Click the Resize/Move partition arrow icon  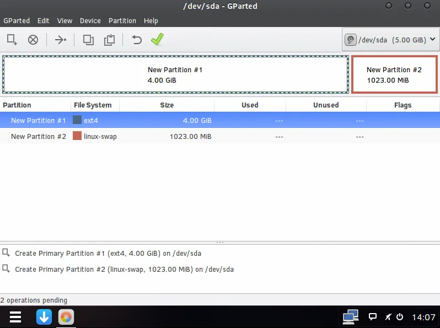click(61, 40)
